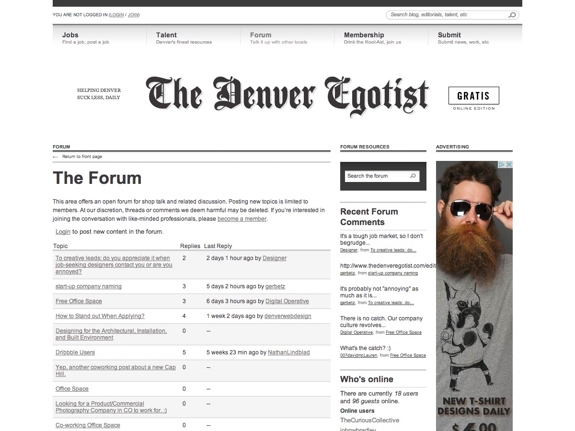This screenshot has height=431, width=575.
Task: Visit Digital Operative's profile in the Last Reply column
Action: [287, 301]
